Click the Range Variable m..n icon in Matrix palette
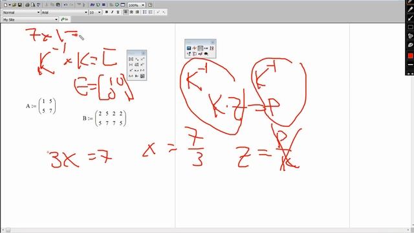This screenshot has height=233, width=414. click(x=136, y=71)
